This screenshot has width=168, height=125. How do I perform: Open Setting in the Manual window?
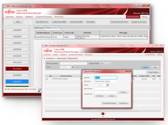coord(144,17)
